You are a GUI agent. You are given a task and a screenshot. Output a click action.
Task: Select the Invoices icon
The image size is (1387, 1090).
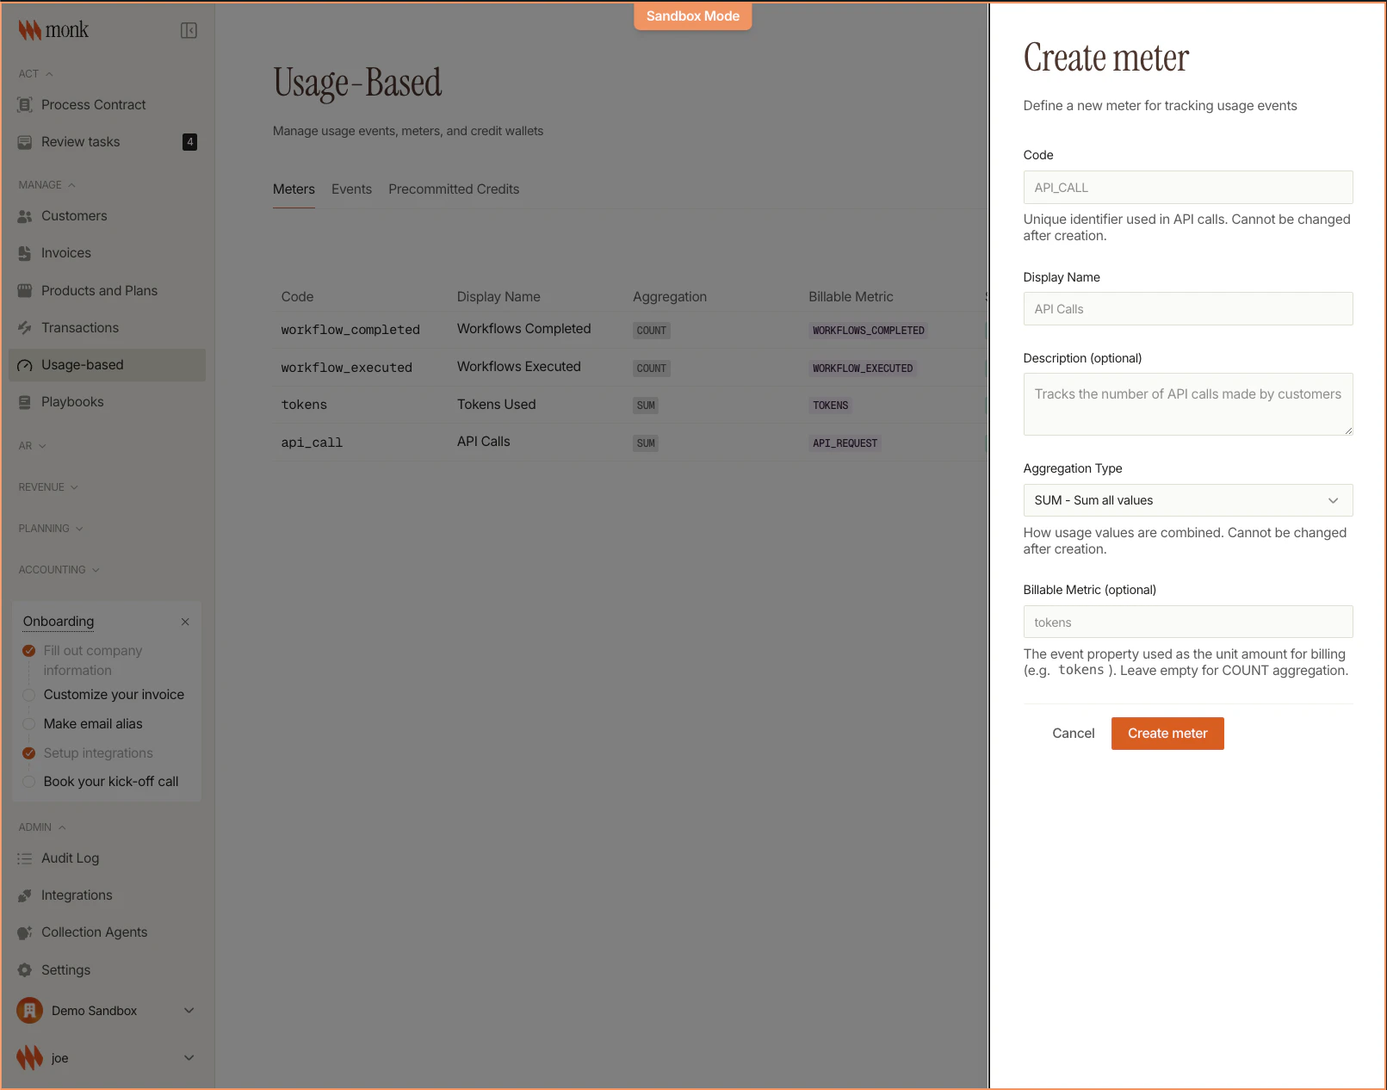click(24, 252)
